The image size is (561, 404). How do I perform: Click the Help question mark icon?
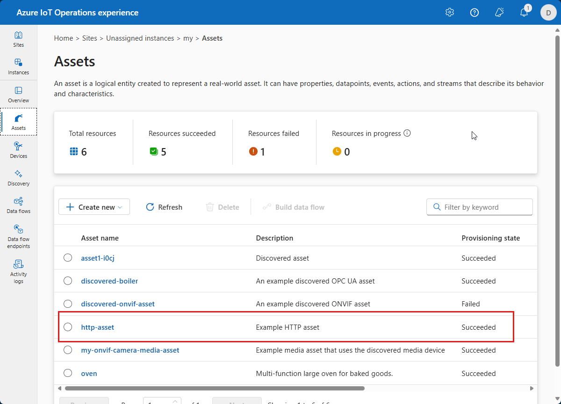coord(475,13)
